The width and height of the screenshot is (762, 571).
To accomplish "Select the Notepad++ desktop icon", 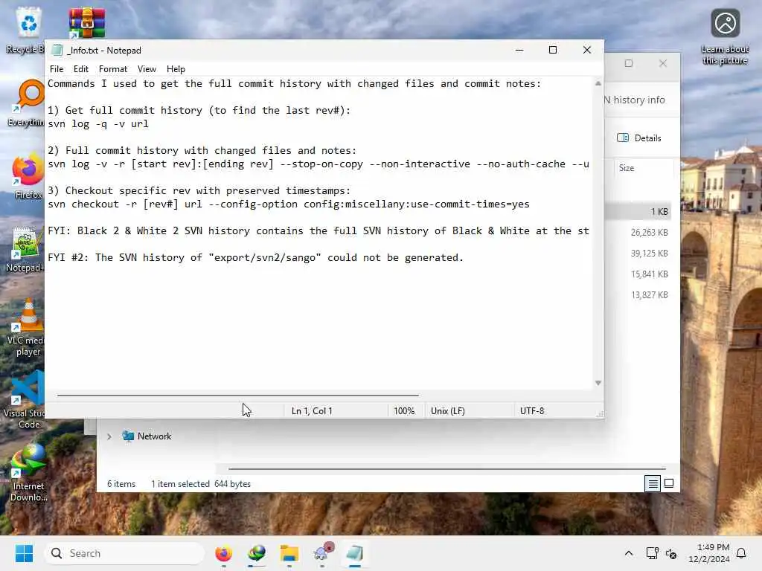I will pyautogui.click(x=25, y=248).
